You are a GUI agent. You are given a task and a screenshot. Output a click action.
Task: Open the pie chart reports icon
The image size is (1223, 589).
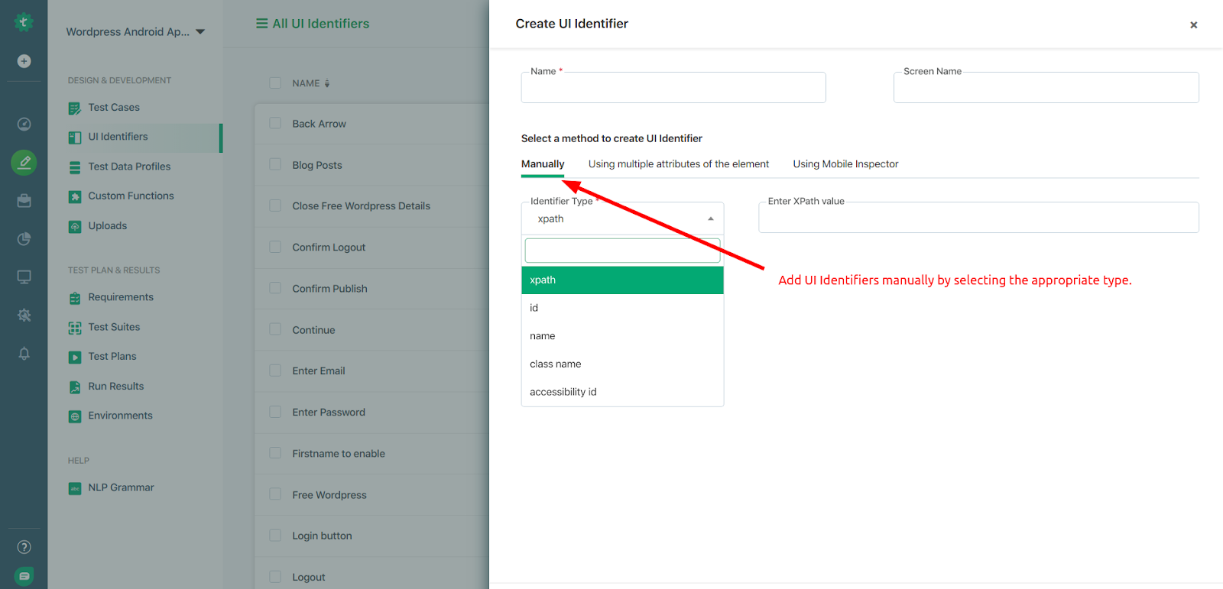[24, 239]
